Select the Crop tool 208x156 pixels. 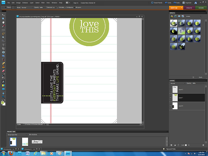(x=3, y=49)
